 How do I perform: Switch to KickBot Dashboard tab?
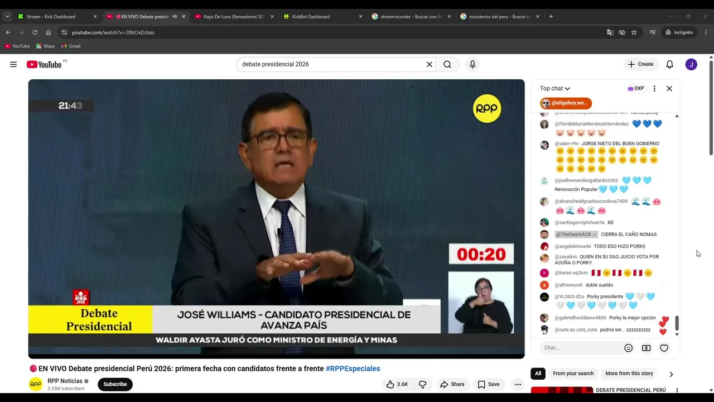(x=311, y=17)
